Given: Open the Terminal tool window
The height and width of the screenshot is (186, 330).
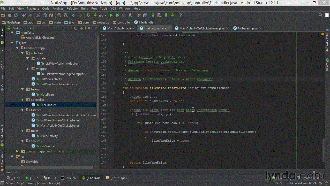Looking at the screenshot, I should (69, 178).
